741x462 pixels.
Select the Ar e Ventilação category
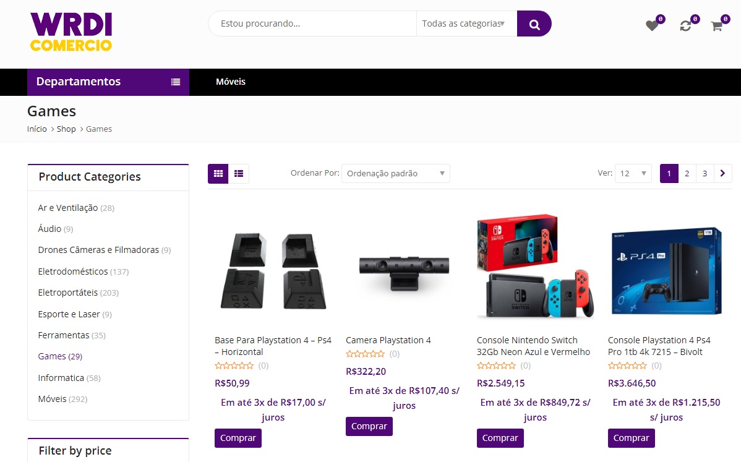point(68,208)
